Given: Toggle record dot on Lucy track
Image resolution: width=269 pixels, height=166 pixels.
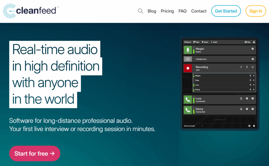Looking at the screenshot, I should click(254, 85).
